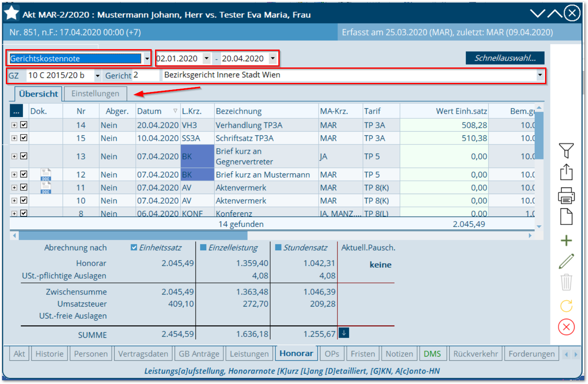Open the filter funnel icon
Image resolution: width=588 pixels, height=384 pixels.
tap(566, 150)
